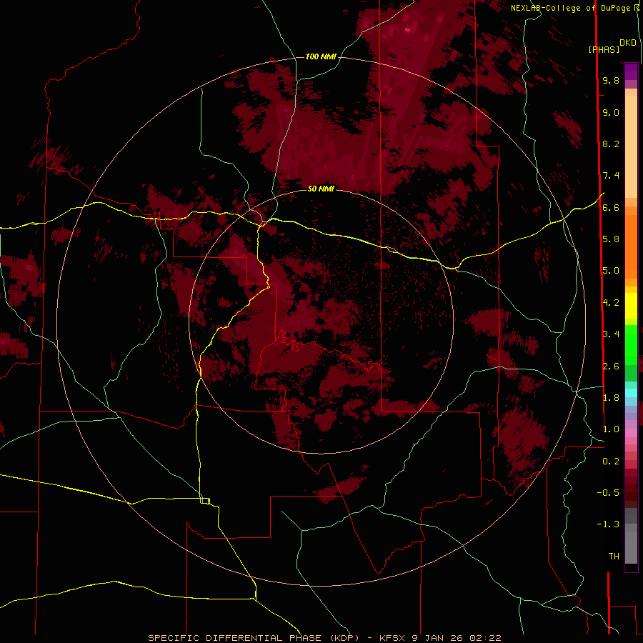
Task: Click the 1.0 legend value
Action: (x=611, y=429)
